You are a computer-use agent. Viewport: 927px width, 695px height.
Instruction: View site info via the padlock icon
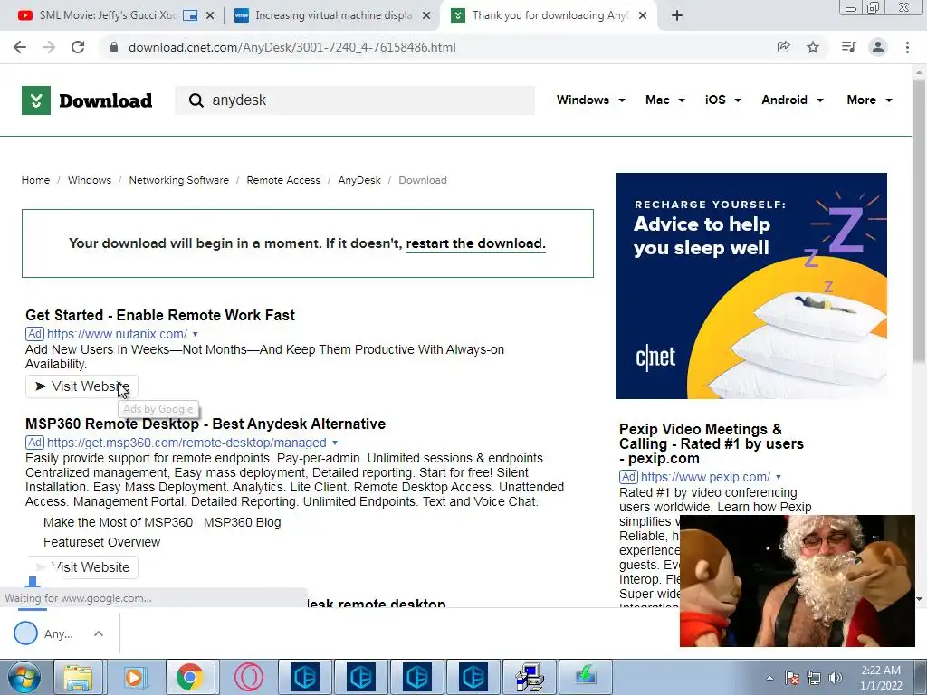(114, 47)
